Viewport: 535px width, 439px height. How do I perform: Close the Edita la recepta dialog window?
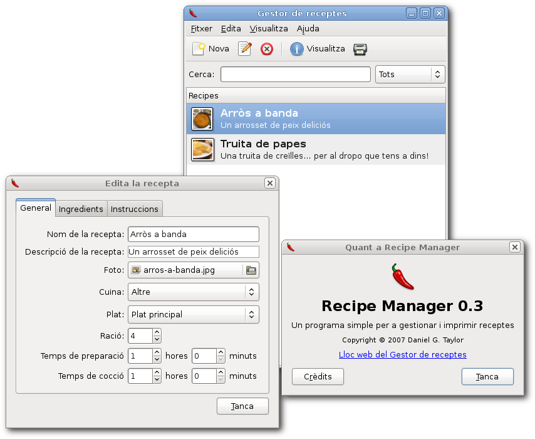[x=269, y=183]
